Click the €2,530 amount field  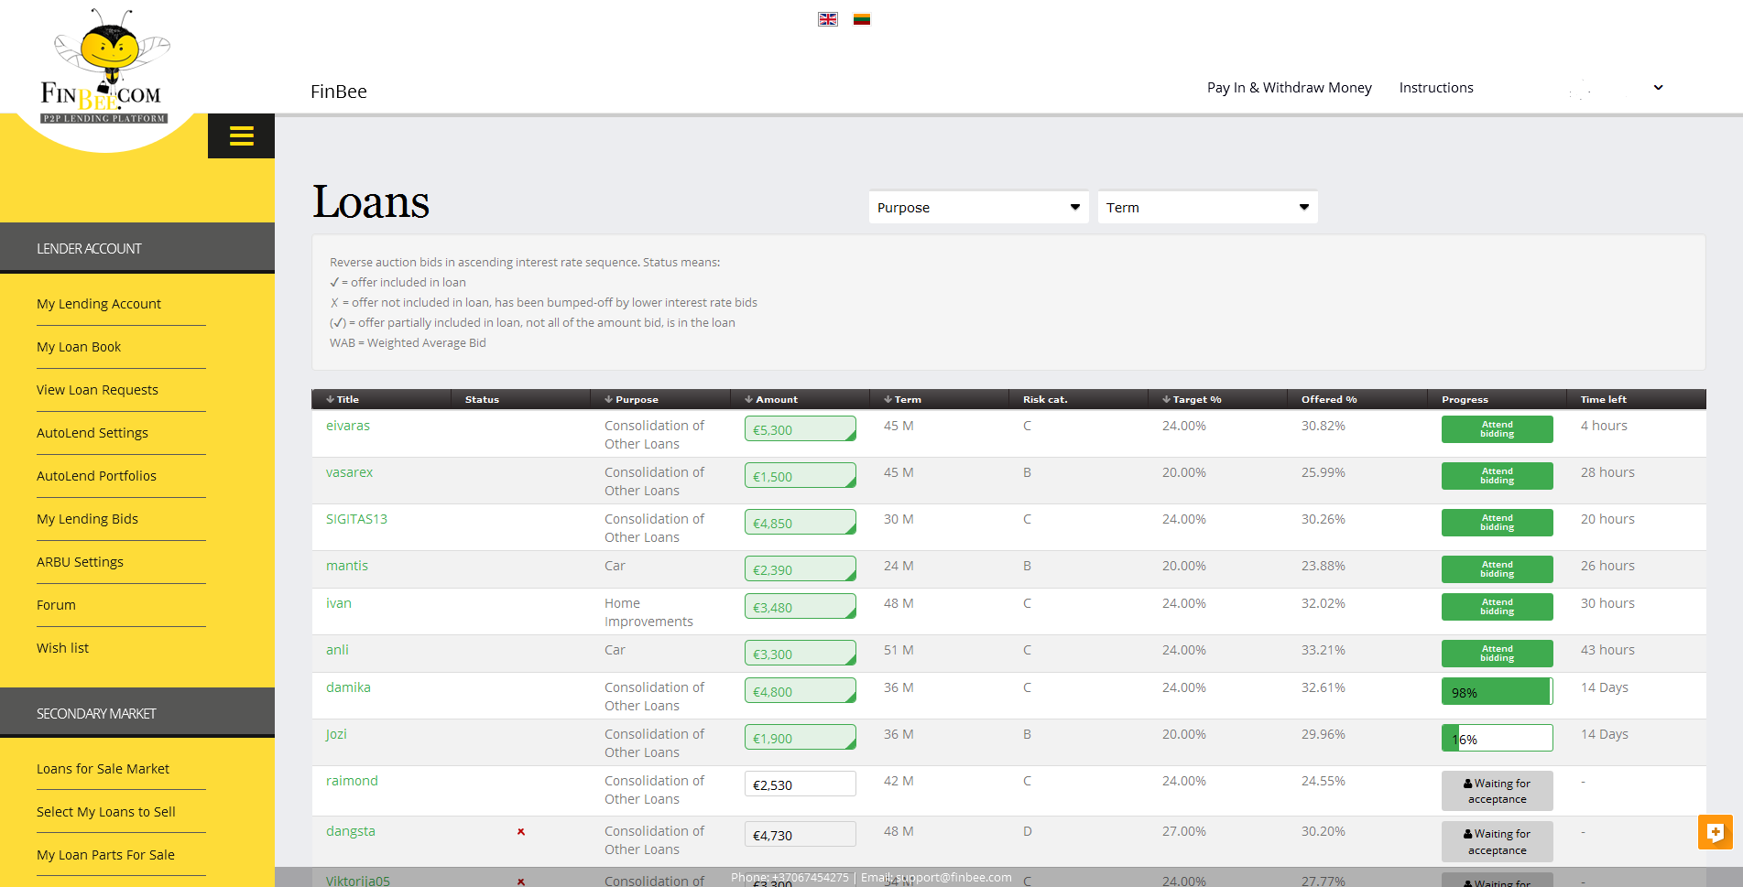point(801,784)
